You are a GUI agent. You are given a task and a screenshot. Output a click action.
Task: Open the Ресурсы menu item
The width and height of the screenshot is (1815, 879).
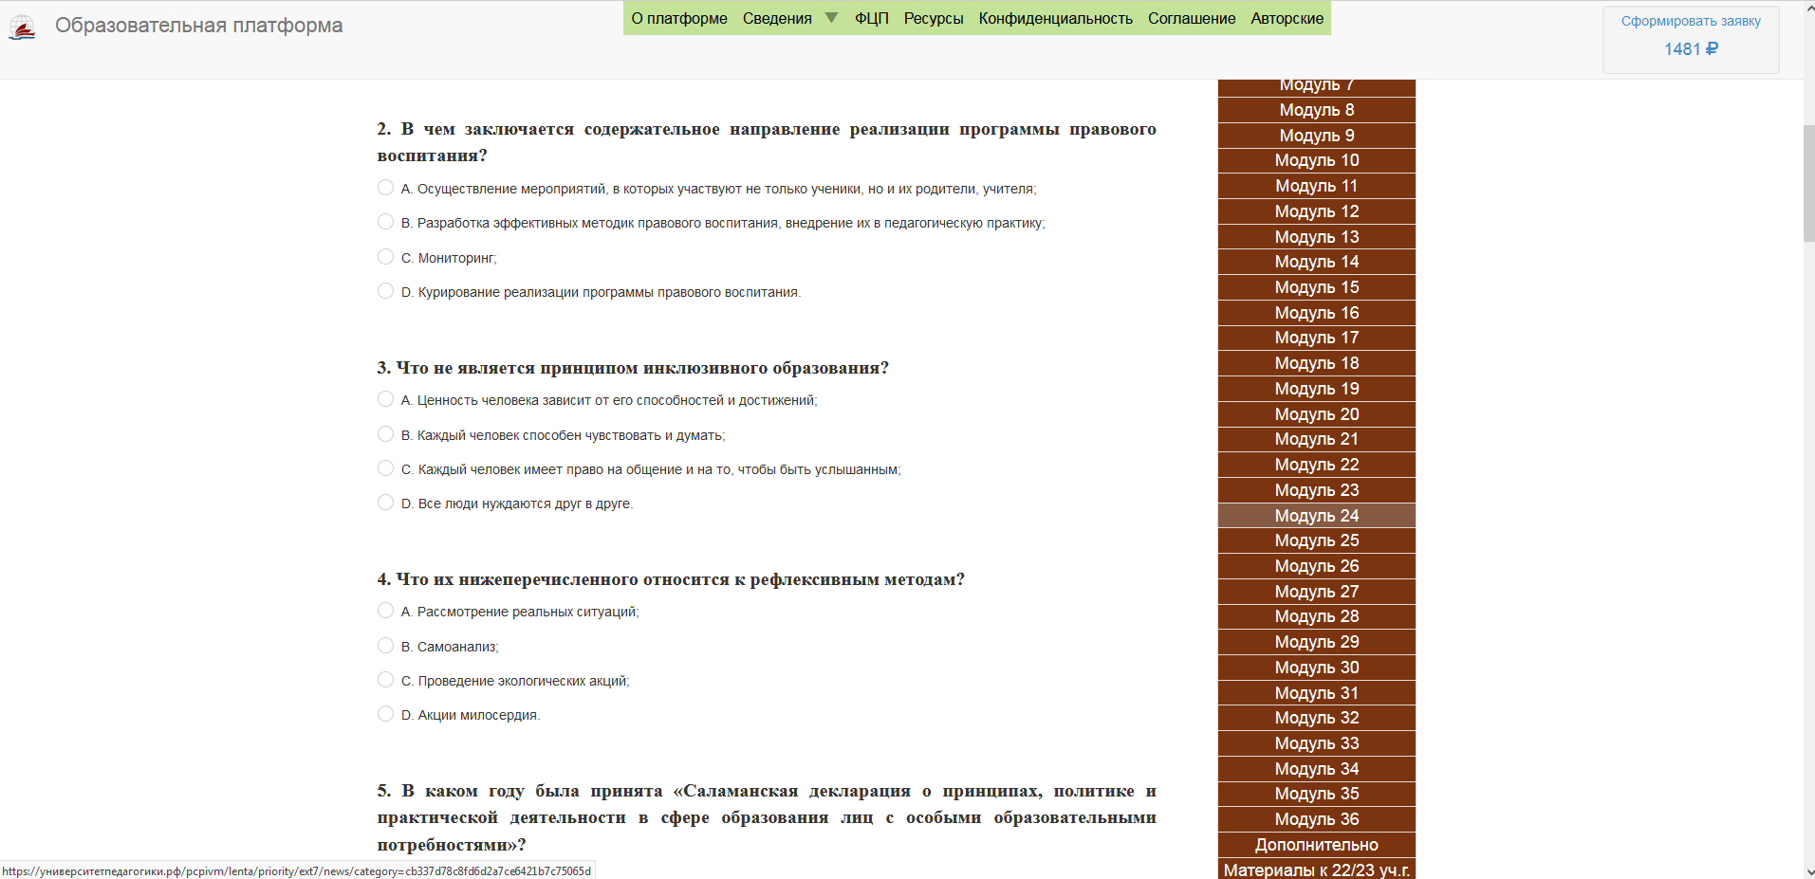[934, 18]
